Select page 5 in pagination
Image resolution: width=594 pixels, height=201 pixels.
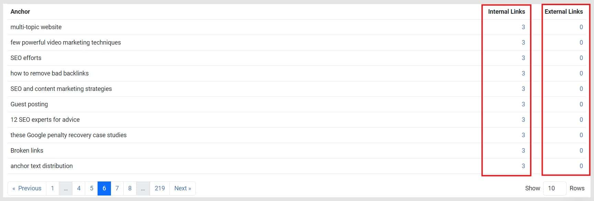point(91,188)
